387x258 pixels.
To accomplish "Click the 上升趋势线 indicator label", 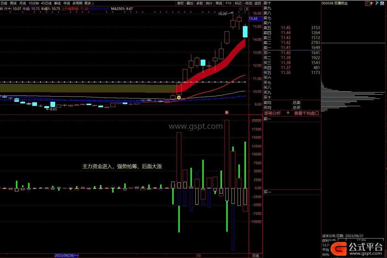I will [x=75, y=9].
